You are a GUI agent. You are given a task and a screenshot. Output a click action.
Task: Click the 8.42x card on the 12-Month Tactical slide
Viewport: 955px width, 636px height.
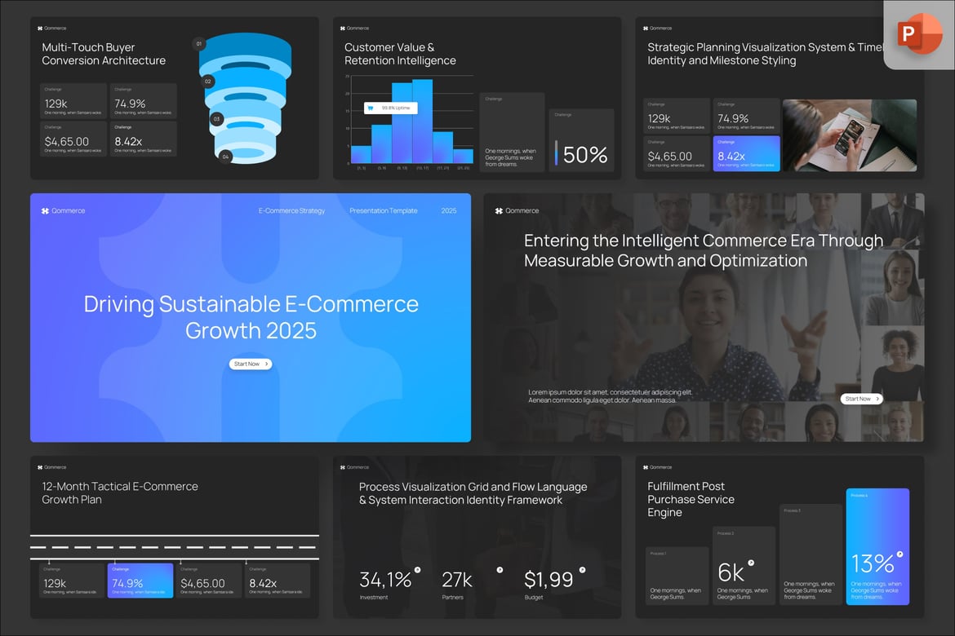coord(278,581)
